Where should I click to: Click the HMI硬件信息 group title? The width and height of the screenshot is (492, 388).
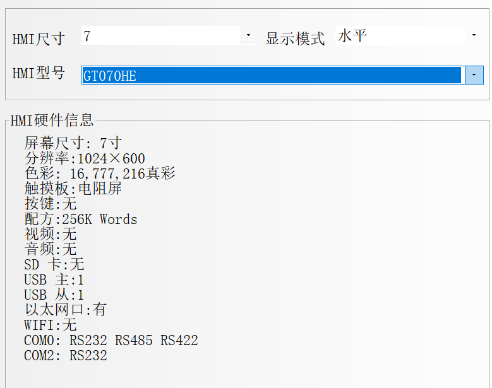point(52,120)
